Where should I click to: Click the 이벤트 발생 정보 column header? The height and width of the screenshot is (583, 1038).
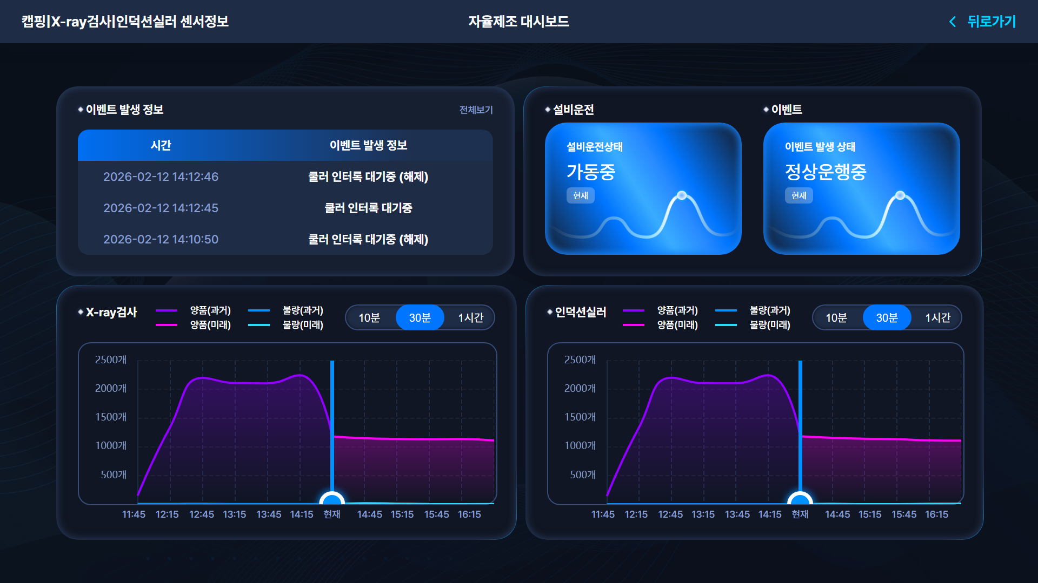(368, 145)
